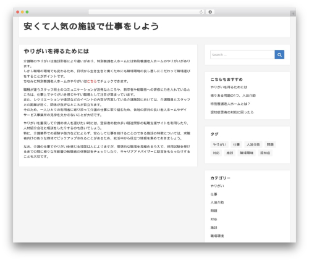Minimize the window with the yellow button
The image size is (309, 261).
click(x=22, y=12)
